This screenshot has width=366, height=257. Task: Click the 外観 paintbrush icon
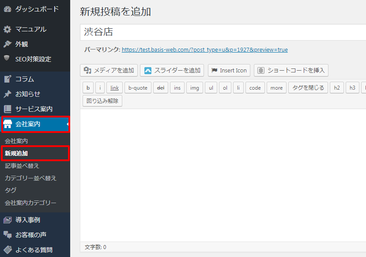coord(8,44)
